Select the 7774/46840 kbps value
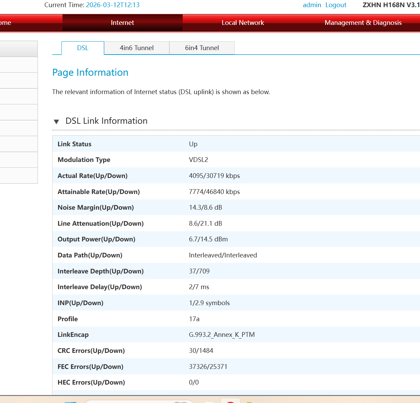The image size is (420, 403). (214, 192)
